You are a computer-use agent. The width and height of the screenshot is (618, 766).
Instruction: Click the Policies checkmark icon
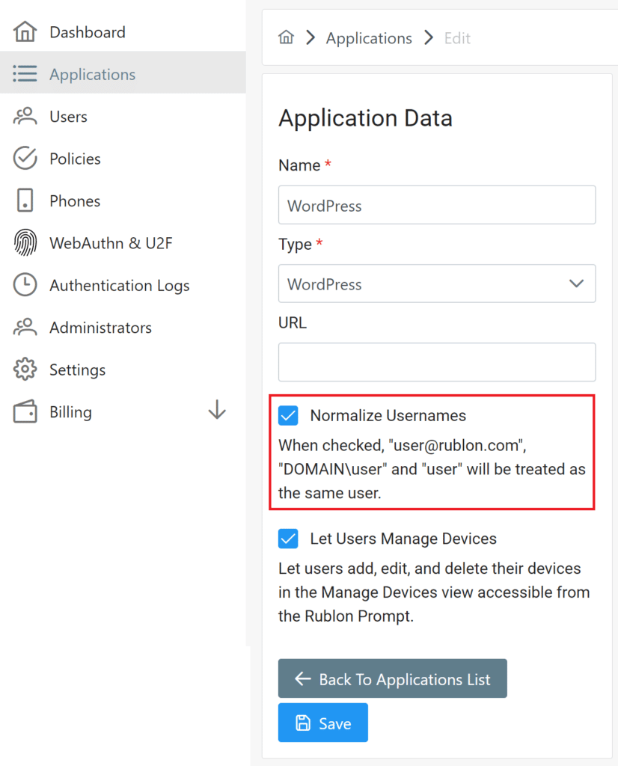point(25,158)
